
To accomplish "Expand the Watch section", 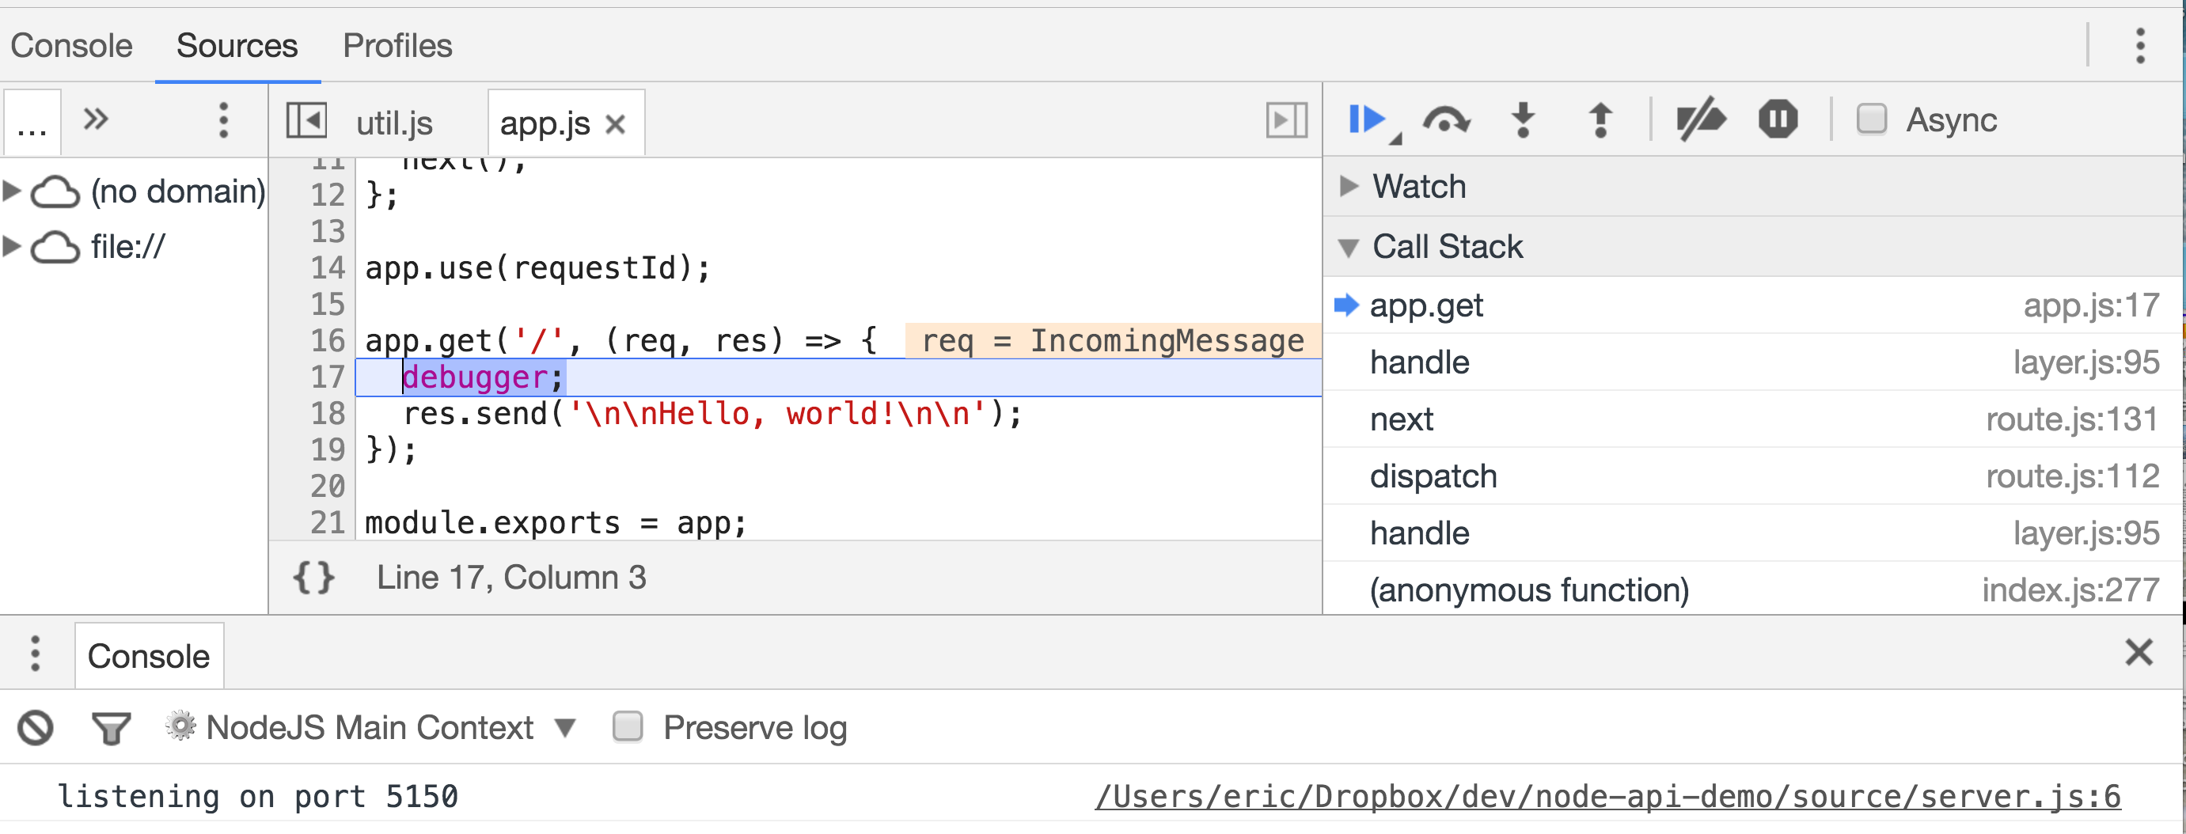I will (x=1349, y=186).
